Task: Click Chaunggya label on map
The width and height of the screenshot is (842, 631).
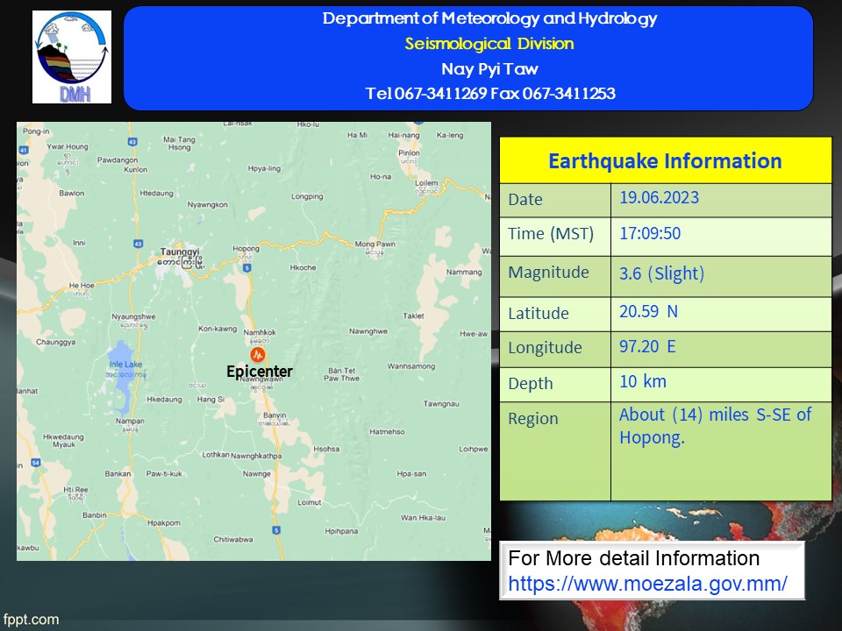Action: point(56,343)
